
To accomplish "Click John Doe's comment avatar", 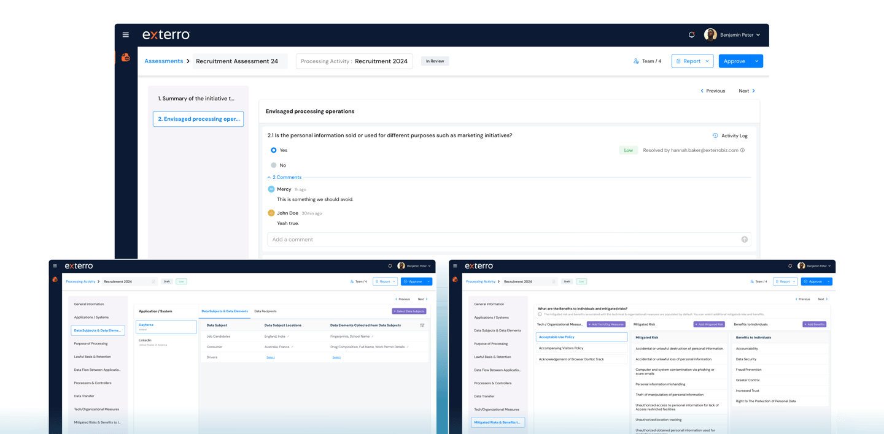I will tap(271, 213).
